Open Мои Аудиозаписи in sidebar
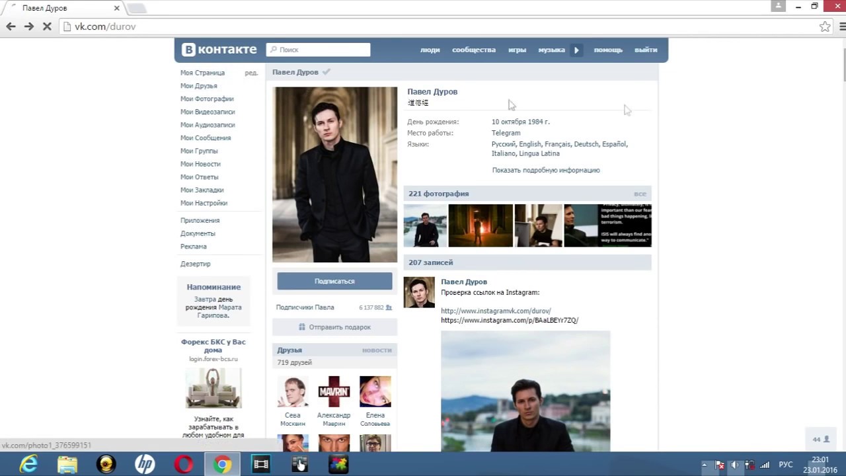Viewport: 846px width, 476px height. [208, 125]
